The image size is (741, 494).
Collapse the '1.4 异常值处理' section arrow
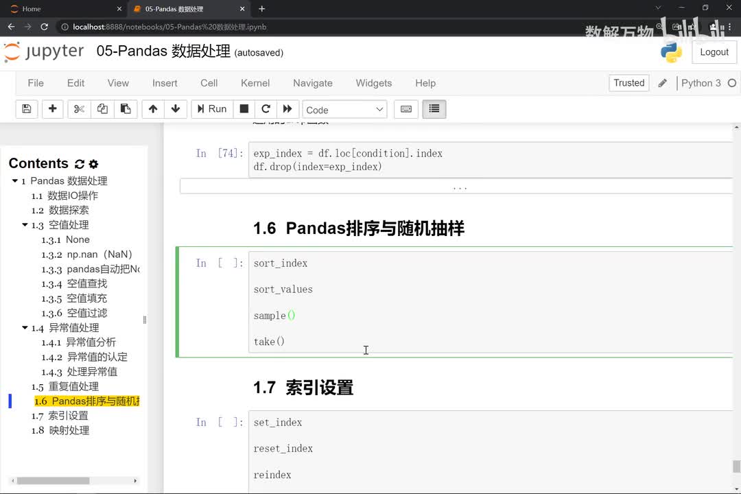pyautogui.click(x=25, y=327)
